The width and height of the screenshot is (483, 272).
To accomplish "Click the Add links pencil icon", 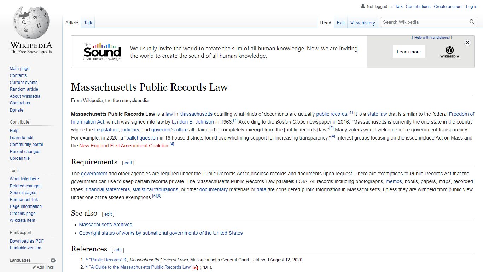I will [x=34, y=267].
